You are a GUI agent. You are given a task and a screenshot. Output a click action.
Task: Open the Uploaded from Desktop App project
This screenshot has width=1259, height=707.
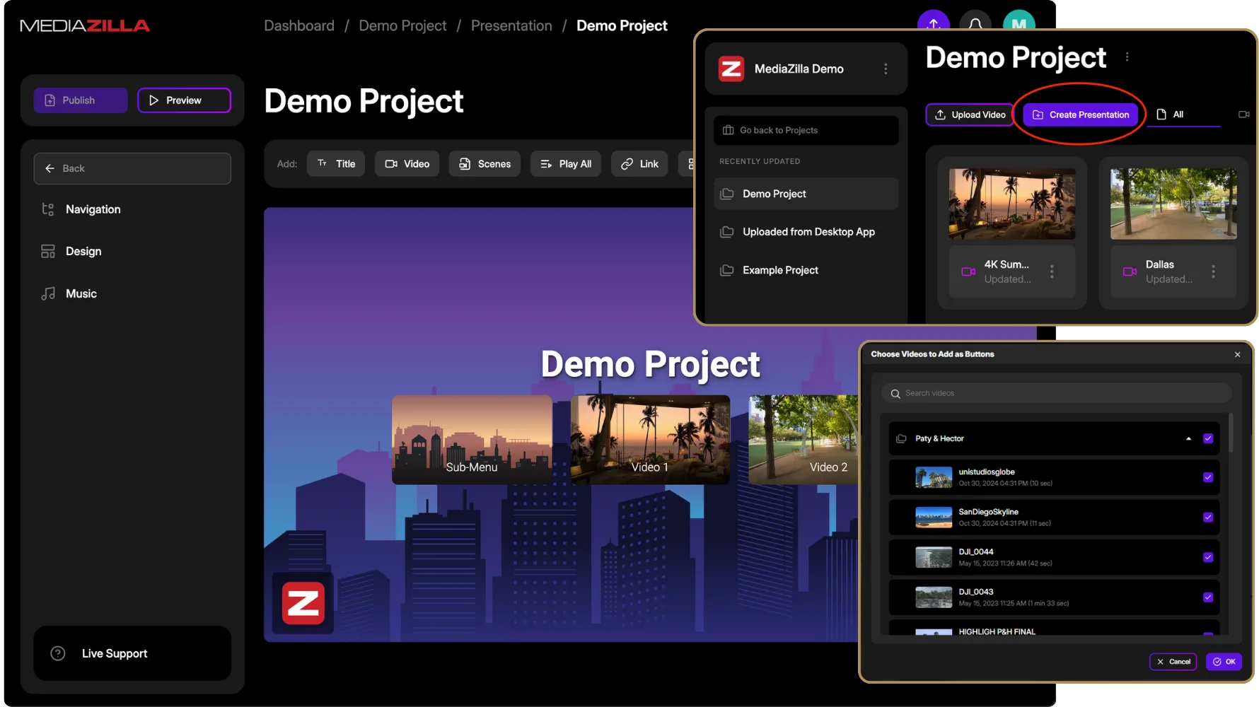[x=806, y=232]
